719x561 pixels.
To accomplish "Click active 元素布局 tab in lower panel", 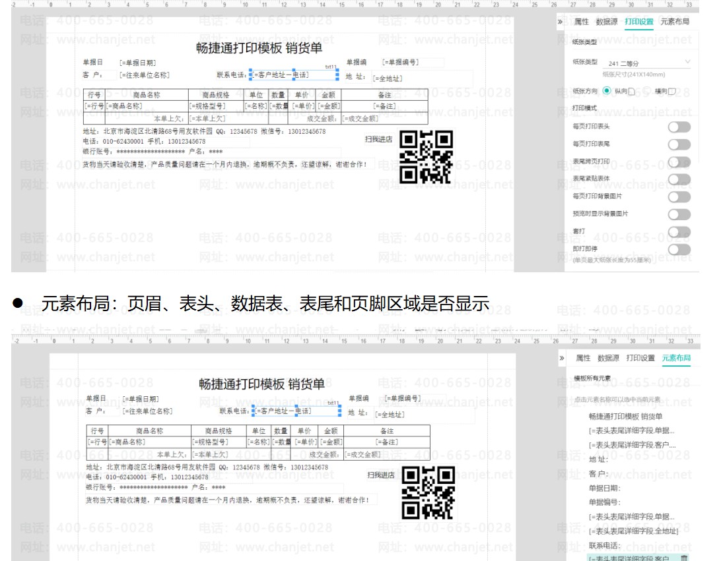I will point(676,358).
